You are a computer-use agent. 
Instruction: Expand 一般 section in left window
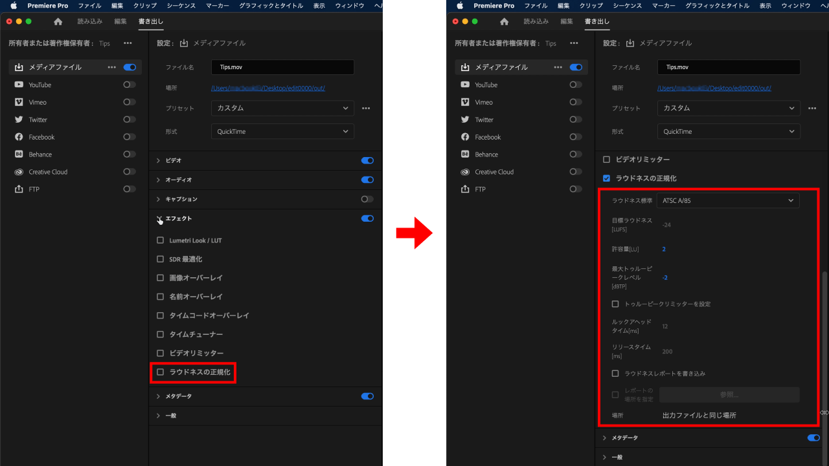tap(158, 416)
